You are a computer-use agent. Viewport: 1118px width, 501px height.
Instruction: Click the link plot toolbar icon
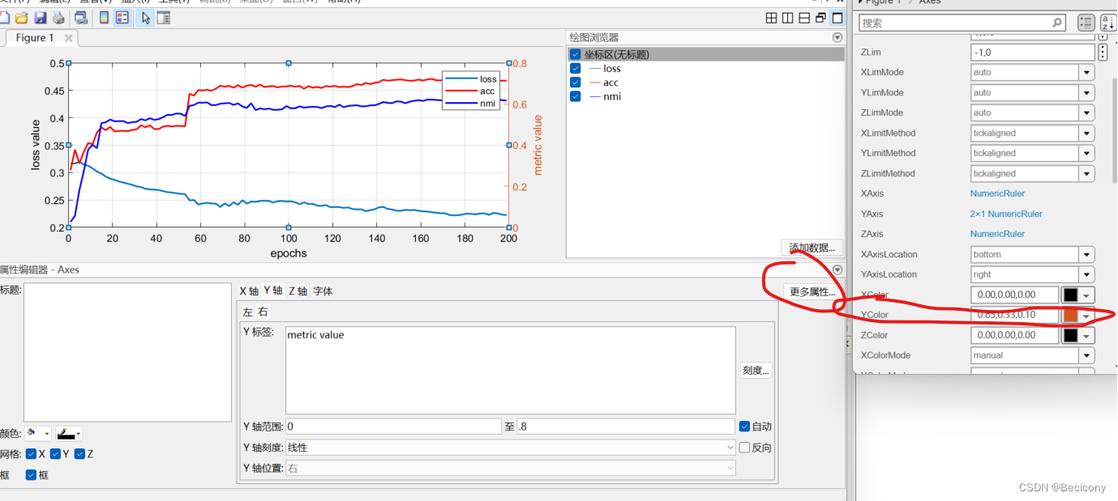(82, 18)
